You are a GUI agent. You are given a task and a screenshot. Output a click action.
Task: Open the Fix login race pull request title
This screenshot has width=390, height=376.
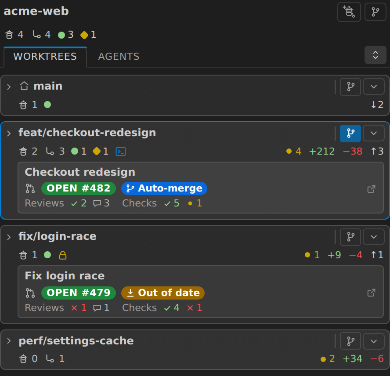pos(65,276)
